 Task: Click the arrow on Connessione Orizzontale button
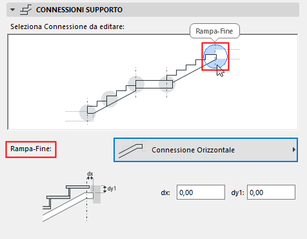[x=294, y=150]
